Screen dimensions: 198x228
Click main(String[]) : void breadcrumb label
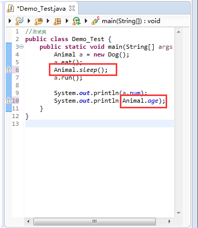tap(131, 21)
